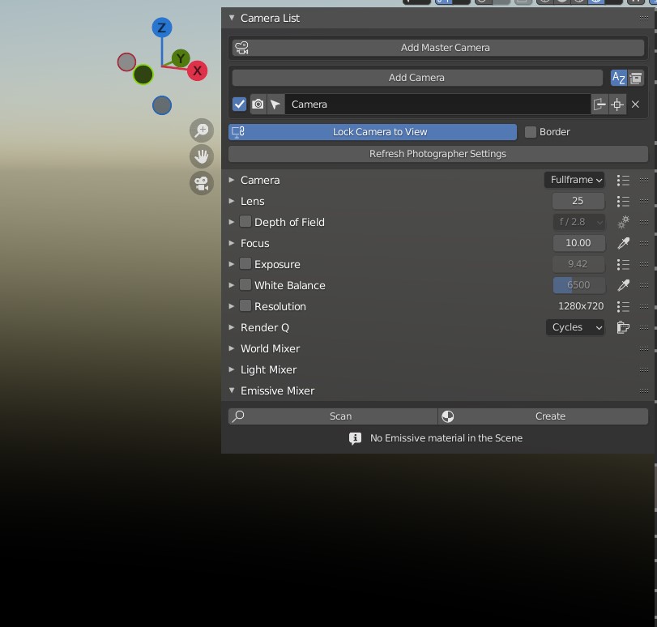Pick white balance with eyedropper icon

coord(623,285)
